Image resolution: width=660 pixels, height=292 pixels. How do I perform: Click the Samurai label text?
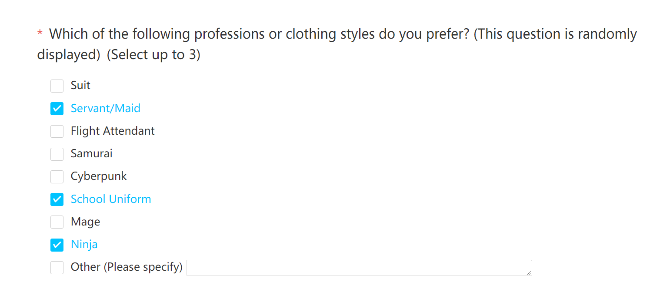coord(92,153)
